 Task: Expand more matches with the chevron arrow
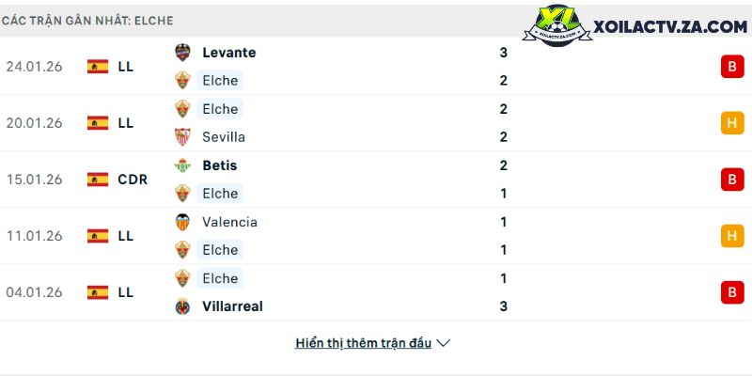coord(444,343)
